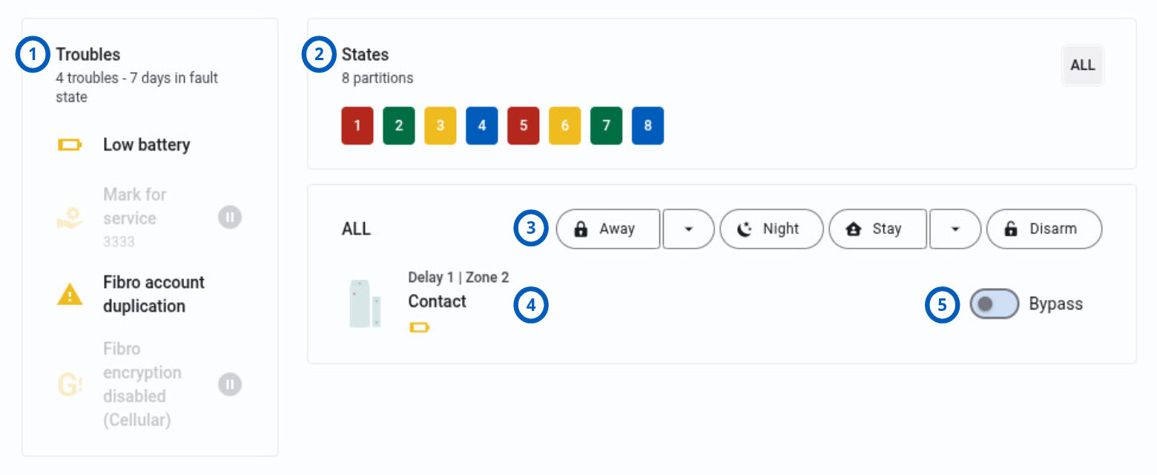
Task: Expand the dropdown arrow next to Stay
Action: [x=955, y=229]
